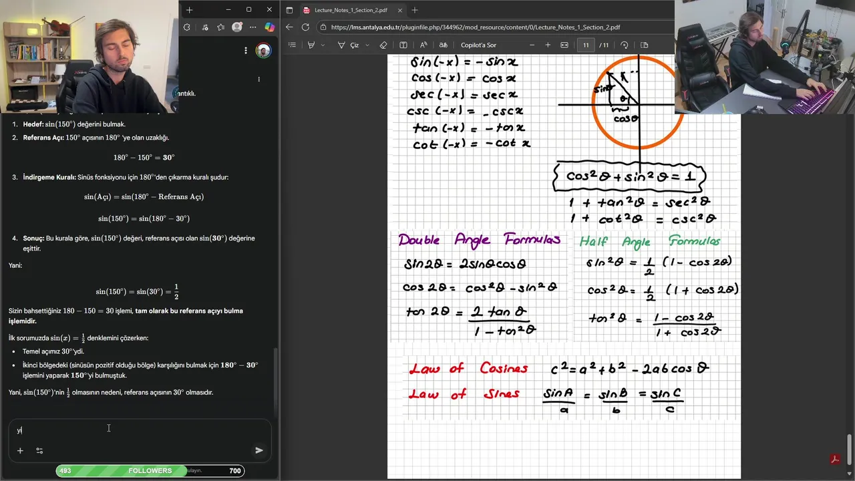Click the page number field showing 11

[586, 45]
